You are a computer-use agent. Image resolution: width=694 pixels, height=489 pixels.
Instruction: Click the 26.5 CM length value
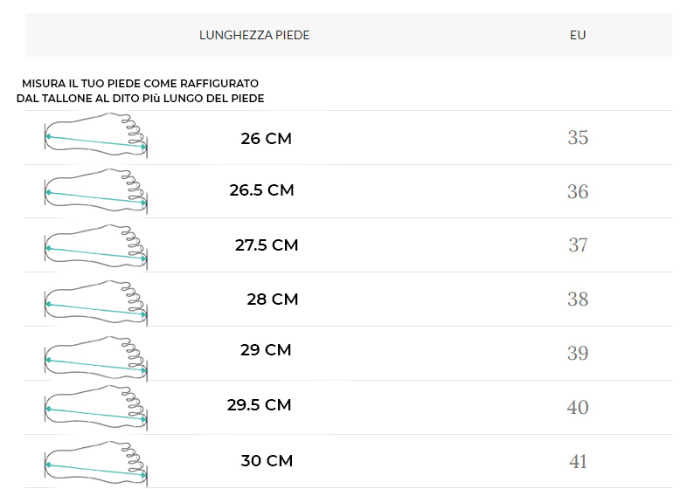[261, 189]
